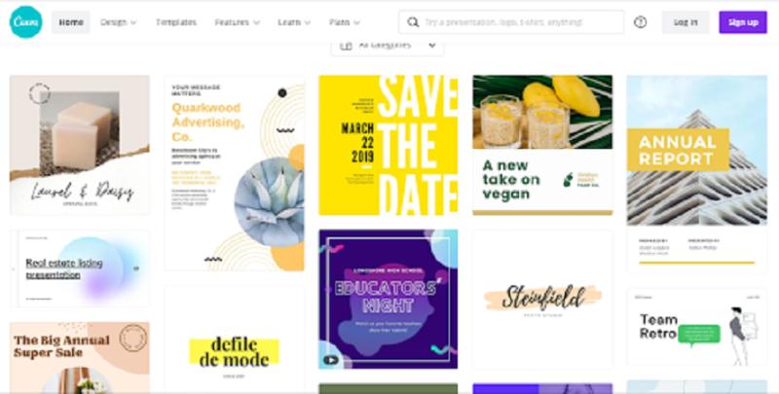Open the Save the Date template
This screenshot has height=394, width=779.
click(x=388, y=145)
